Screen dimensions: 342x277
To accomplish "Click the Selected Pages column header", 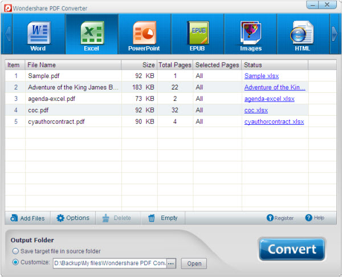I will tap(217, 65).
